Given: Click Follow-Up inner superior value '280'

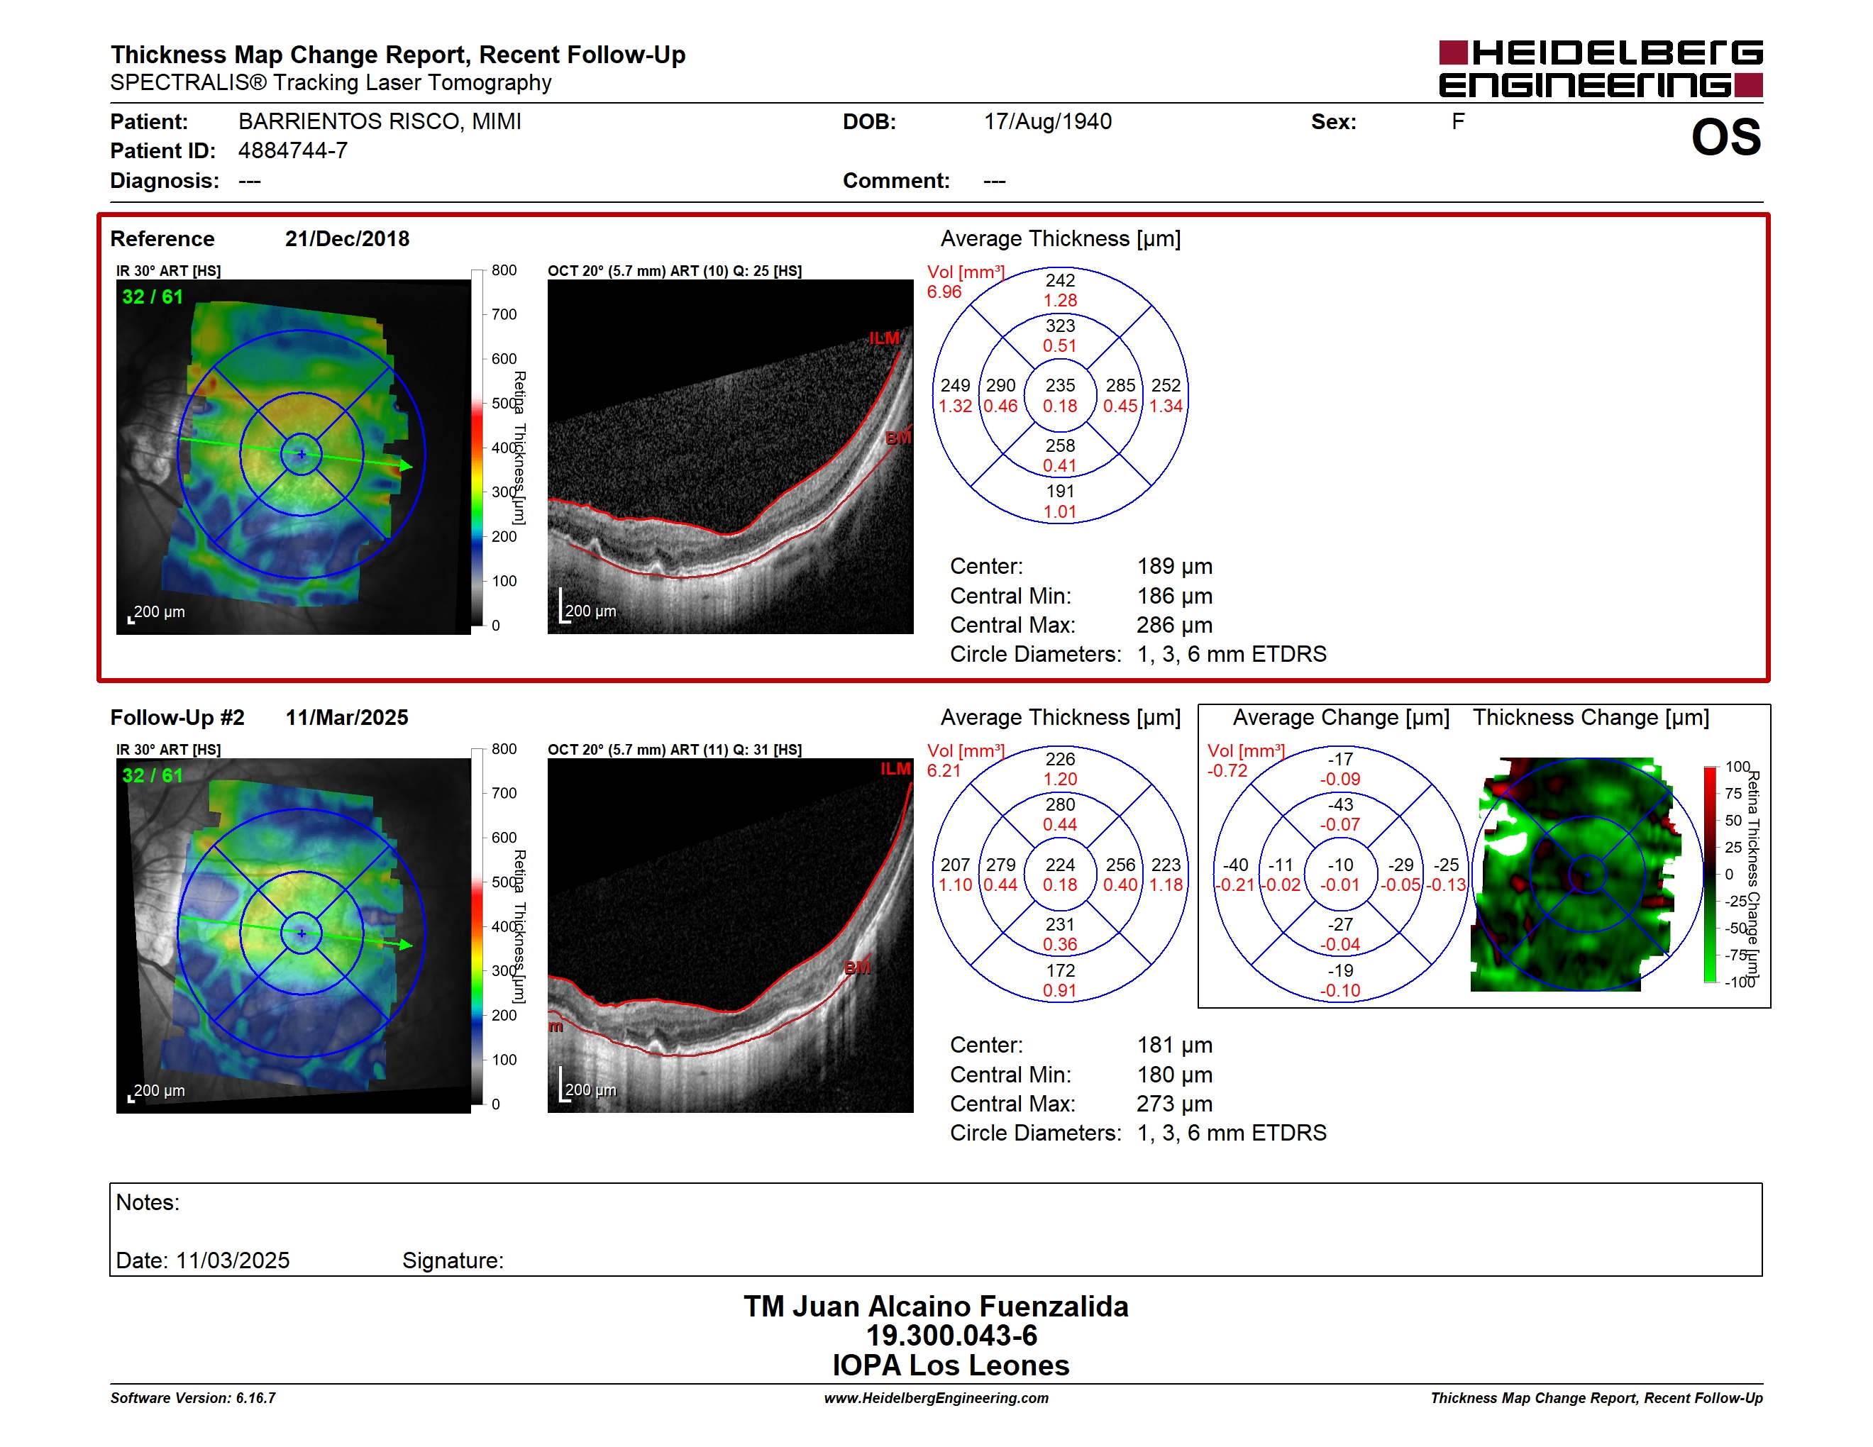Looking at the screenshot, I should click(x=1060, y=805).
